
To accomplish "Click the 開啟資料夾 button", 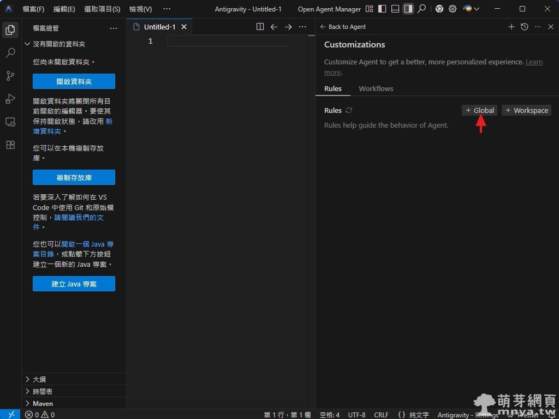I will point(74,81).
